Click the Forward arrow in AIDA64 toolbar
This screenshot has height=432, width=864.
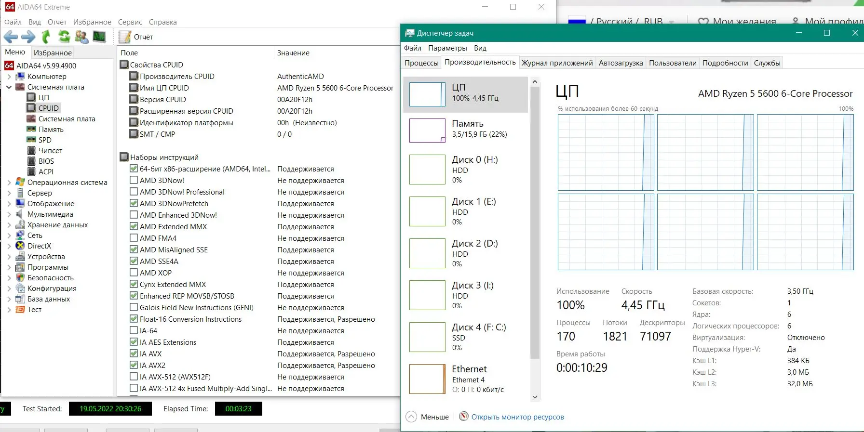coord(28,37)
